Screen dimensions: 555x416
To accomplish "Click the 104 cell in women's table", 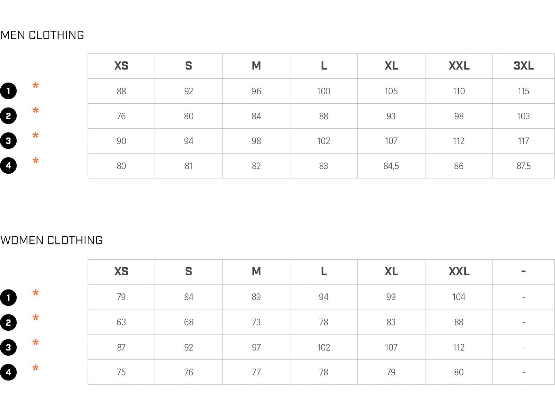I will coord(459,297).
